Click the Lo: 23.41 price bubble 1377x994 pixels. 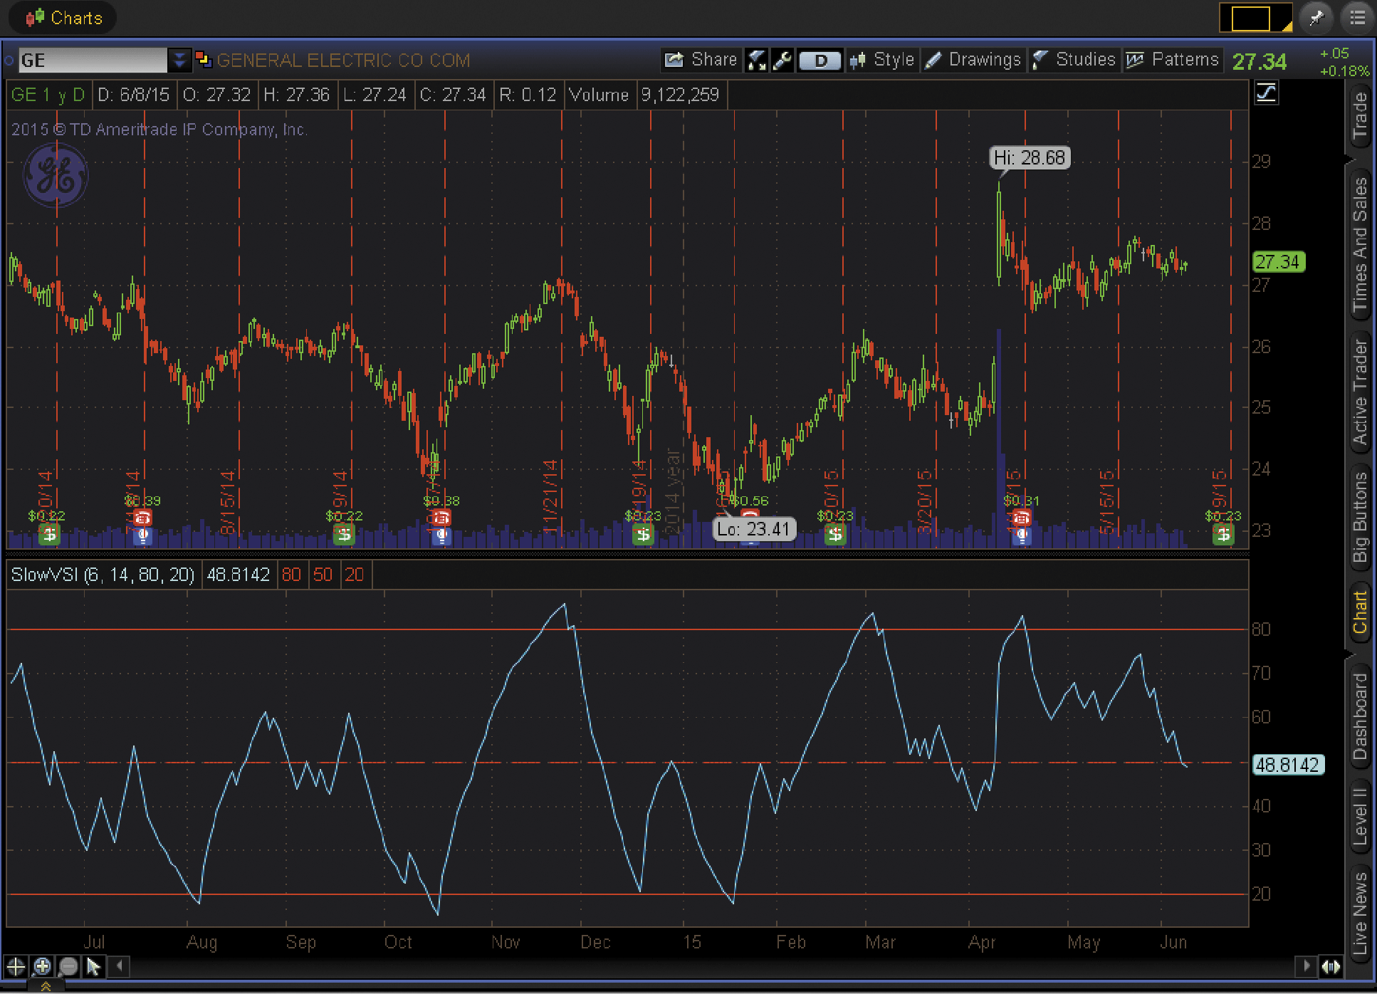pyautogui.click(x=754, y=529)
